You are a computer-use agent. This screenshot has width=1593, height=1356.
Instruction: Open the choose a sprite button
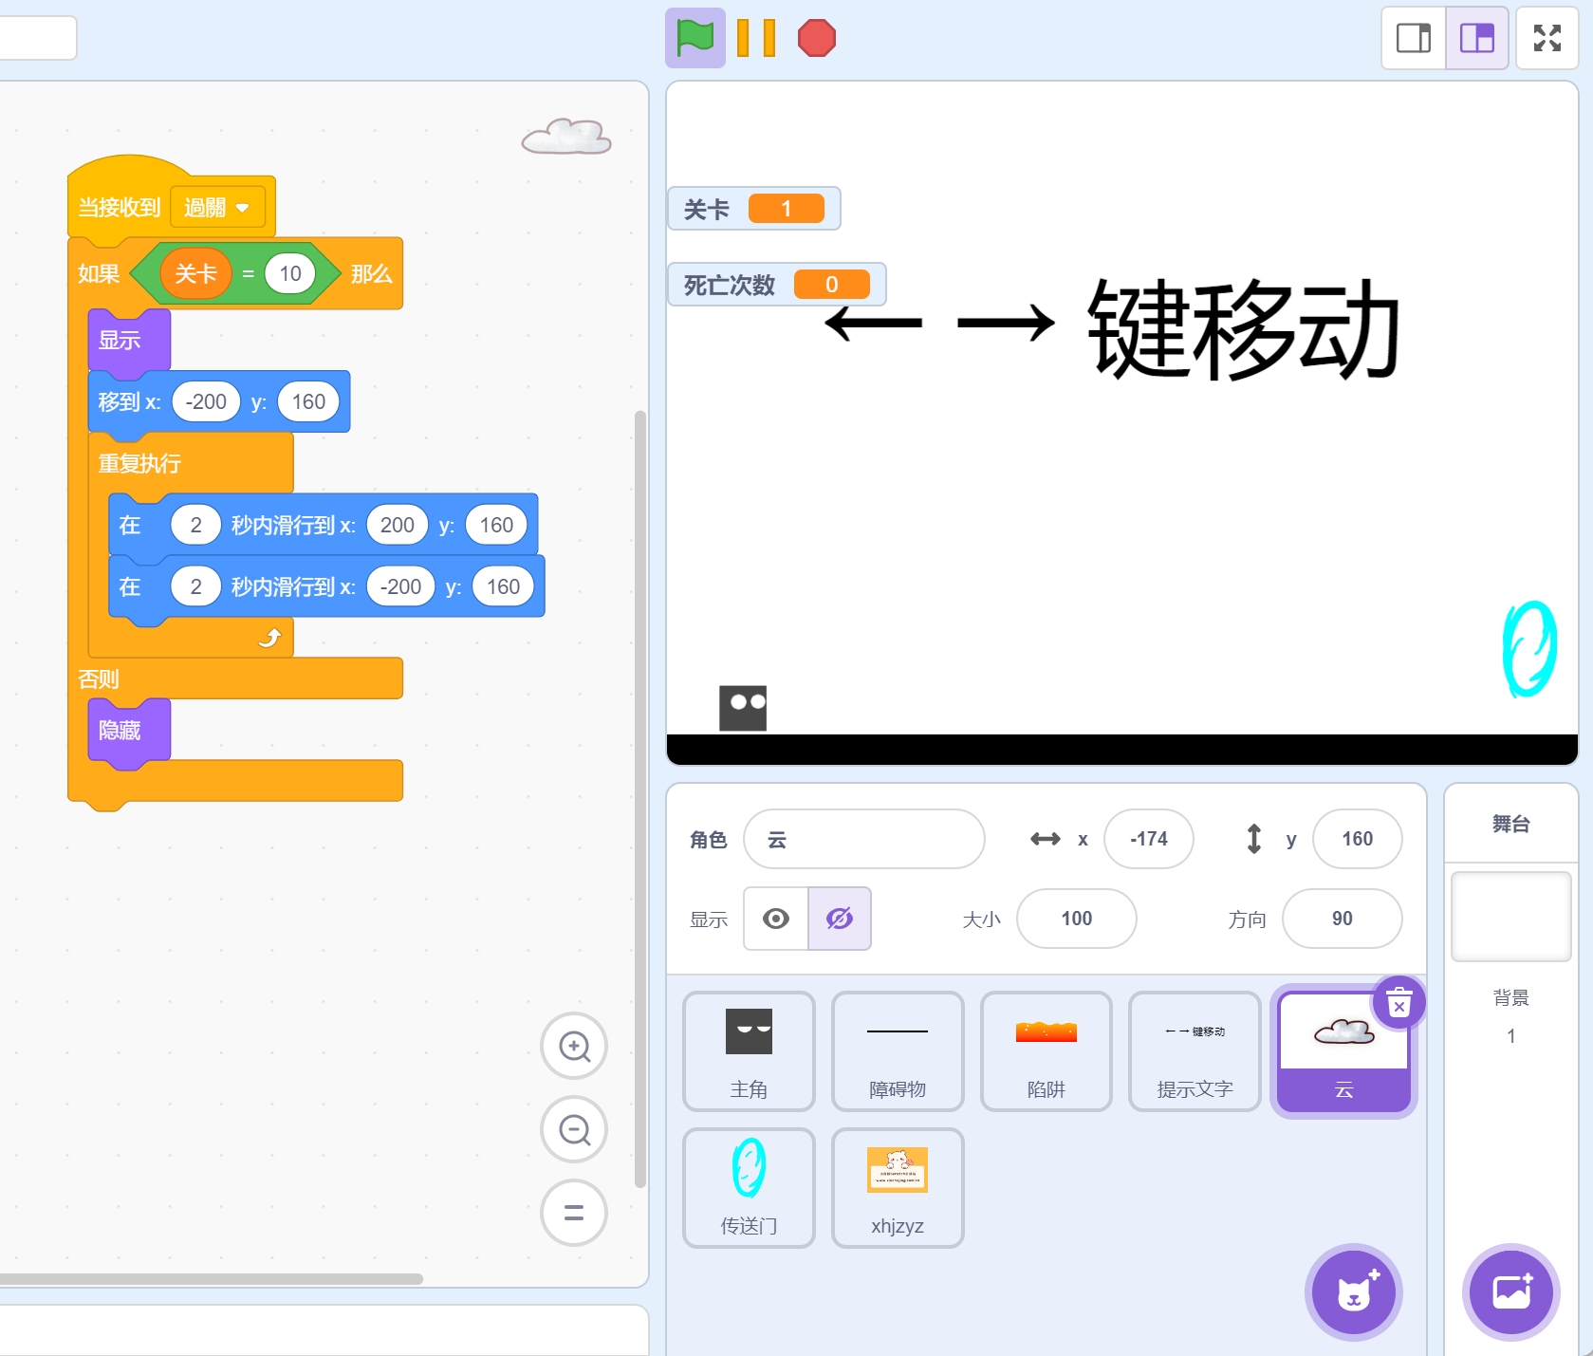click(x=1354, y=1292)
